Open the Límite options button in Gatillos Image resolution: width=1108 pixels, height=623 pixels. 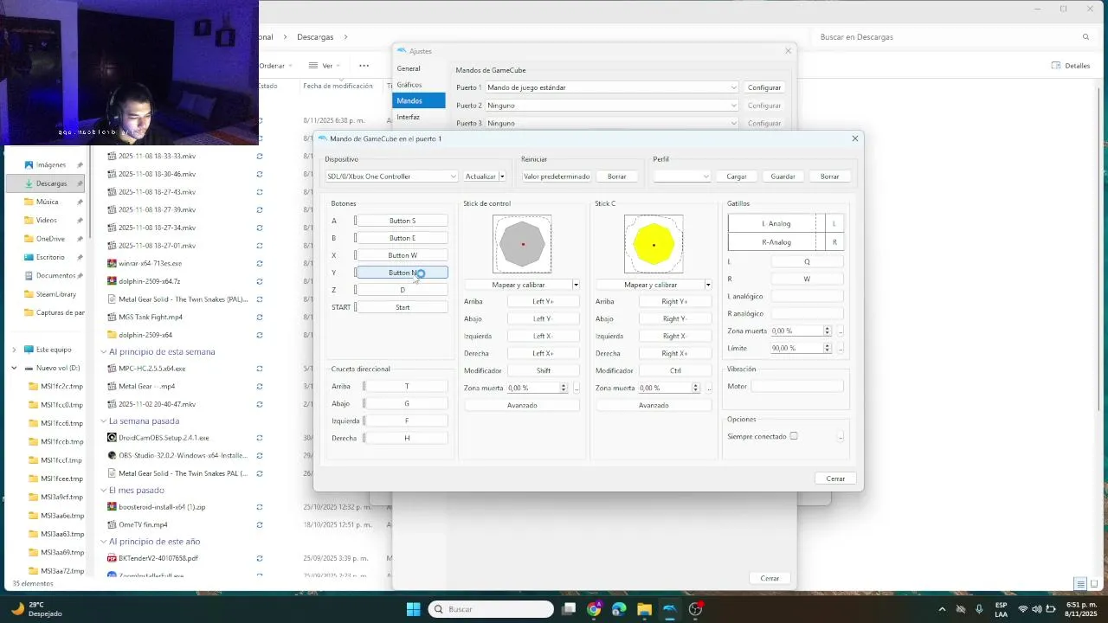pos(841,348)
